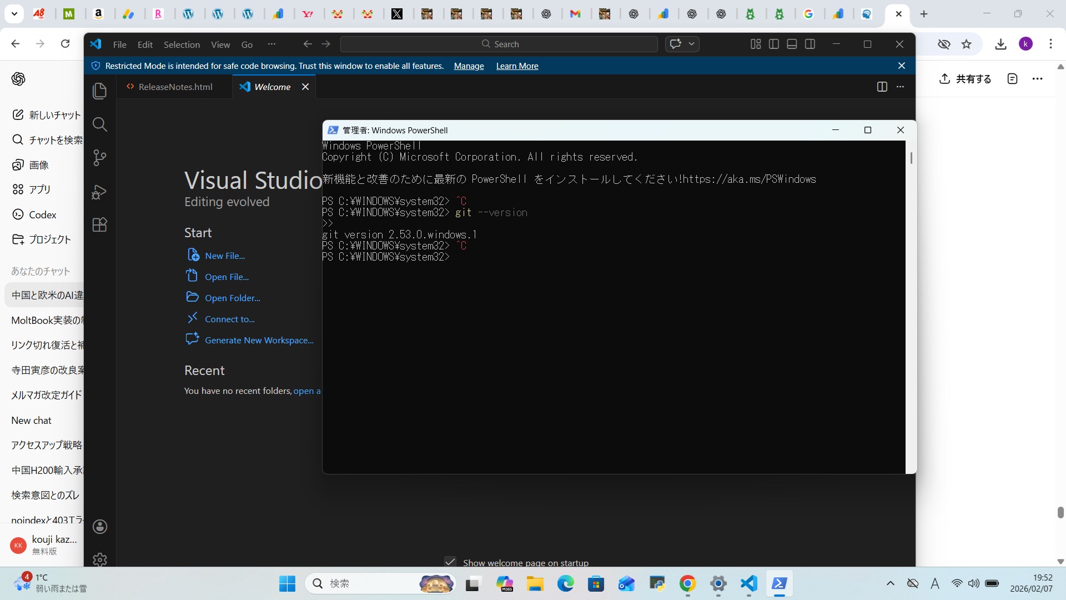Click the Manage gear icon in VS Code

[100, 559]
